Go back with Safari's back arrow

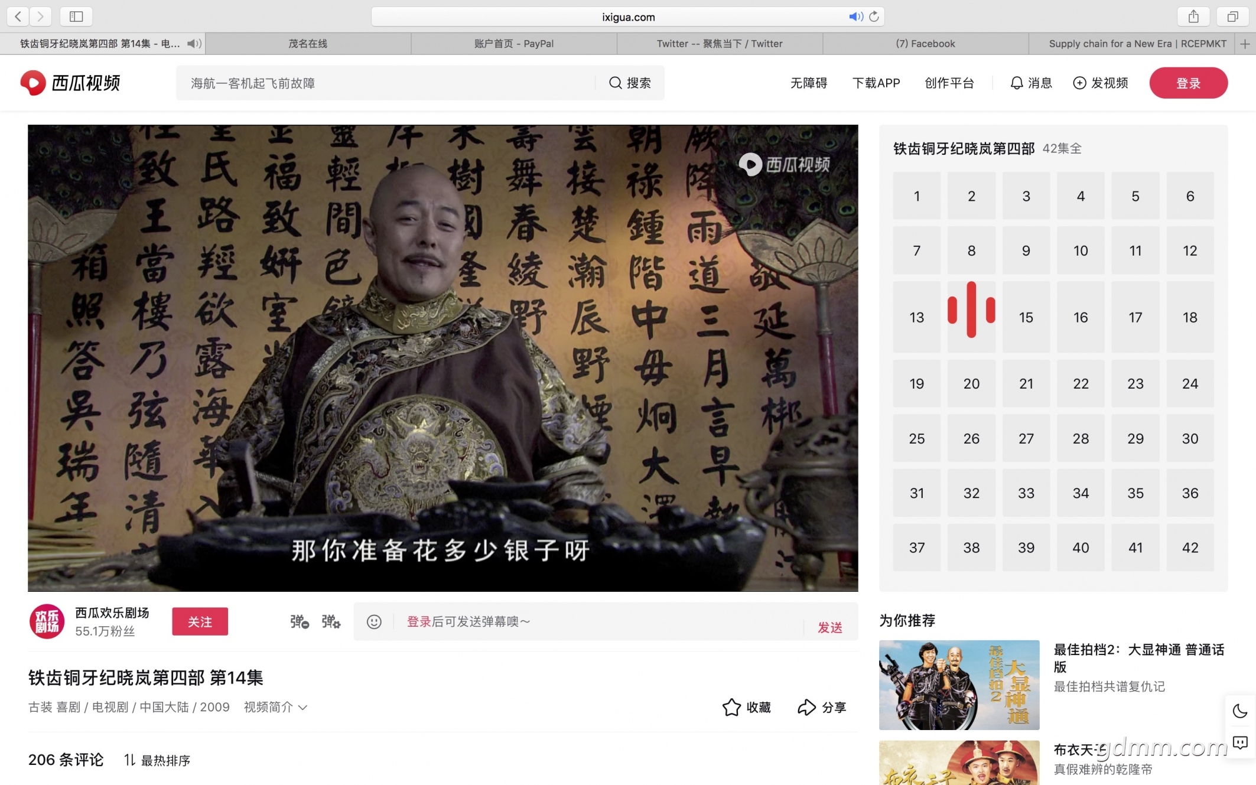tap(18, 17)
